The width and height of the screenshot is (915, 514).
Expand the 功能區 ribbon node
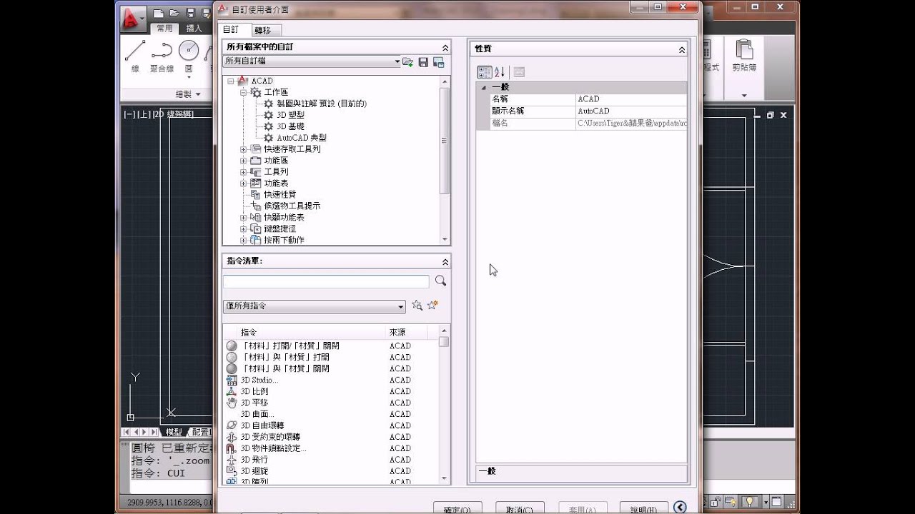[x=243, y=161]
